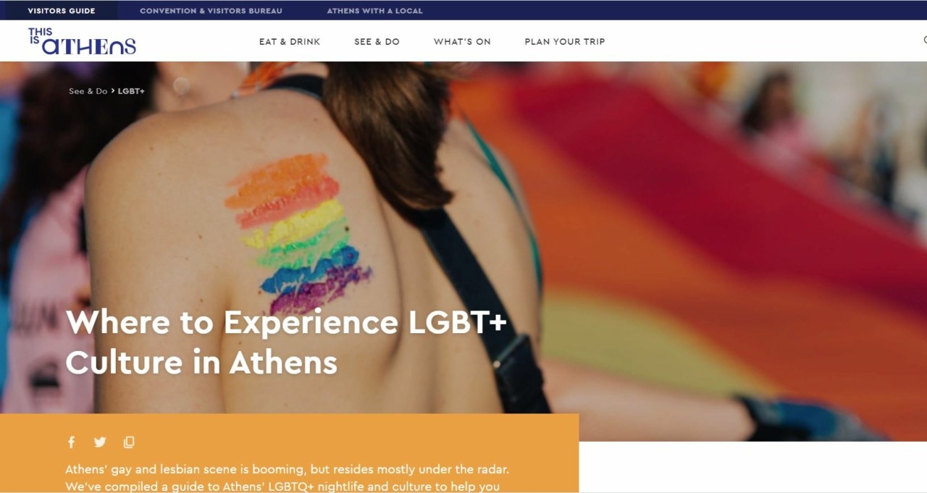
Task: Open the search icon in header
Action: [924, 41]
